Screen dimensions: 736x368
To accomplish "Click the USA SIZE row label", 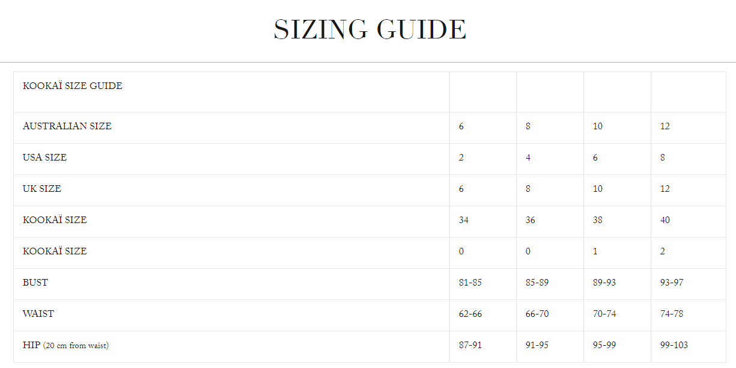I will (44, 158).
